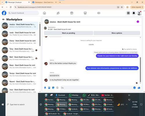Select the Joza conversation
The height and width of the screenshot is (116, 145).
(20, 90)
